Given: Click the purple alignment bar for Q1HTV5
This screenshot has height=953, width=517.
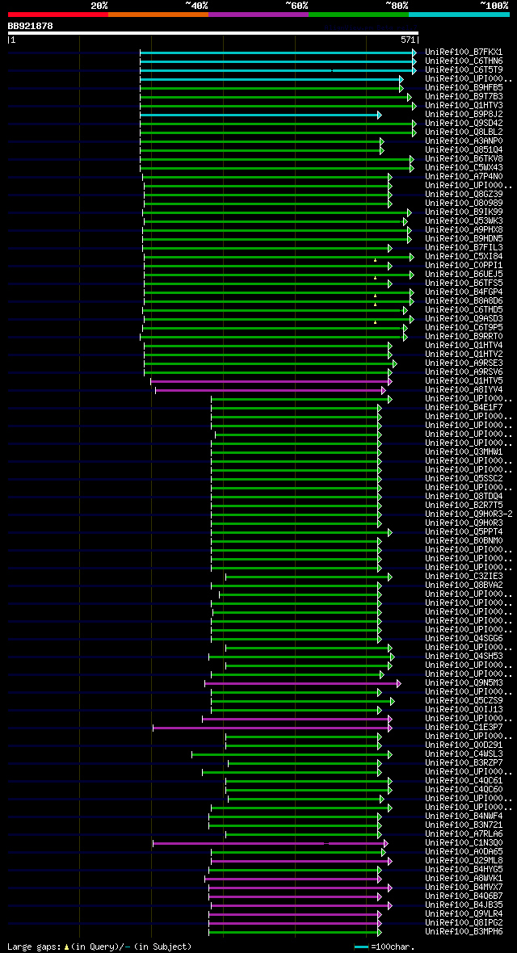Looking at the screenshot, I should click(271, 381).
